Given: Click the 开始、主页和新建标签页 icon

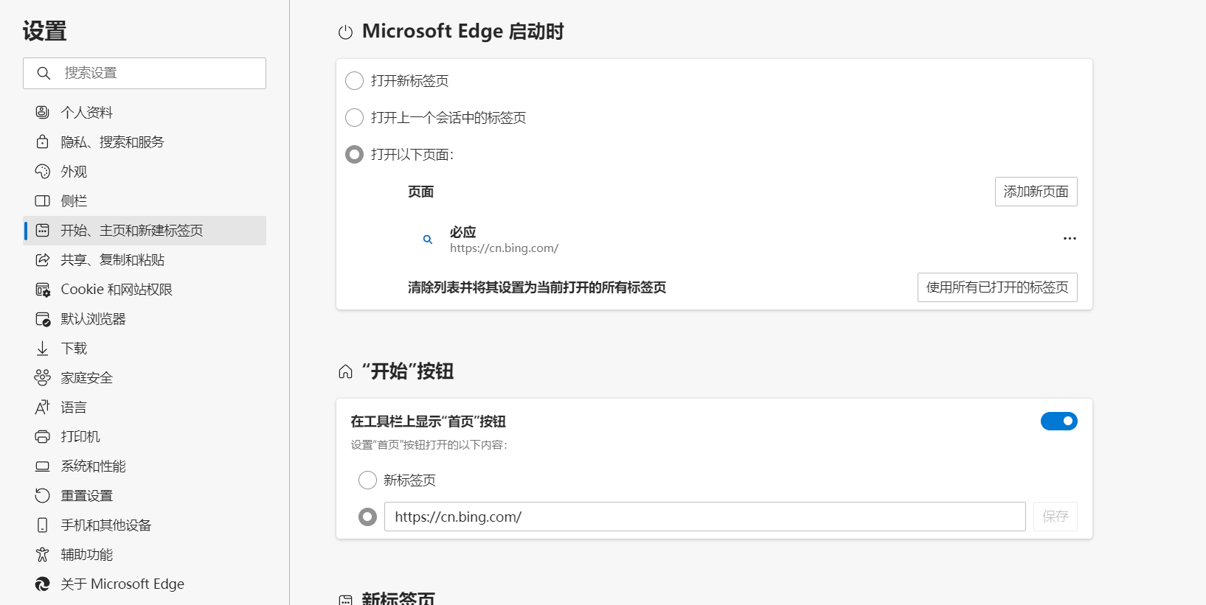Looking at the screenshot, I should pos(43,230).
